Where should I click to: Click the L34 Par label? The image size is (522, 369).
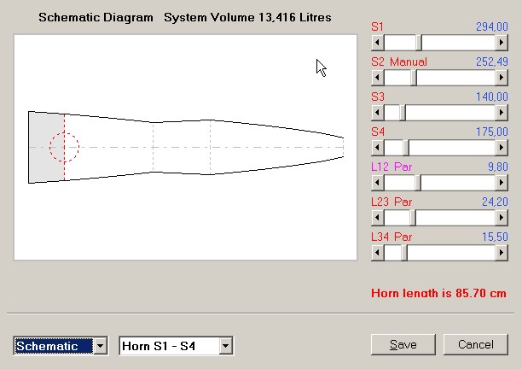coord(391,237)
